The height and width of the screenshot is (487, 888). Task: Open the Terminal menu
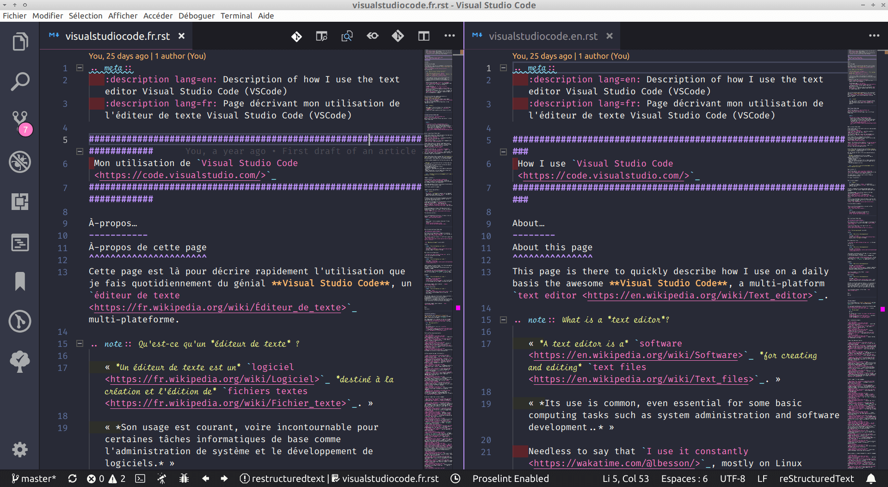pyautogui.click(x=236, y=16)
